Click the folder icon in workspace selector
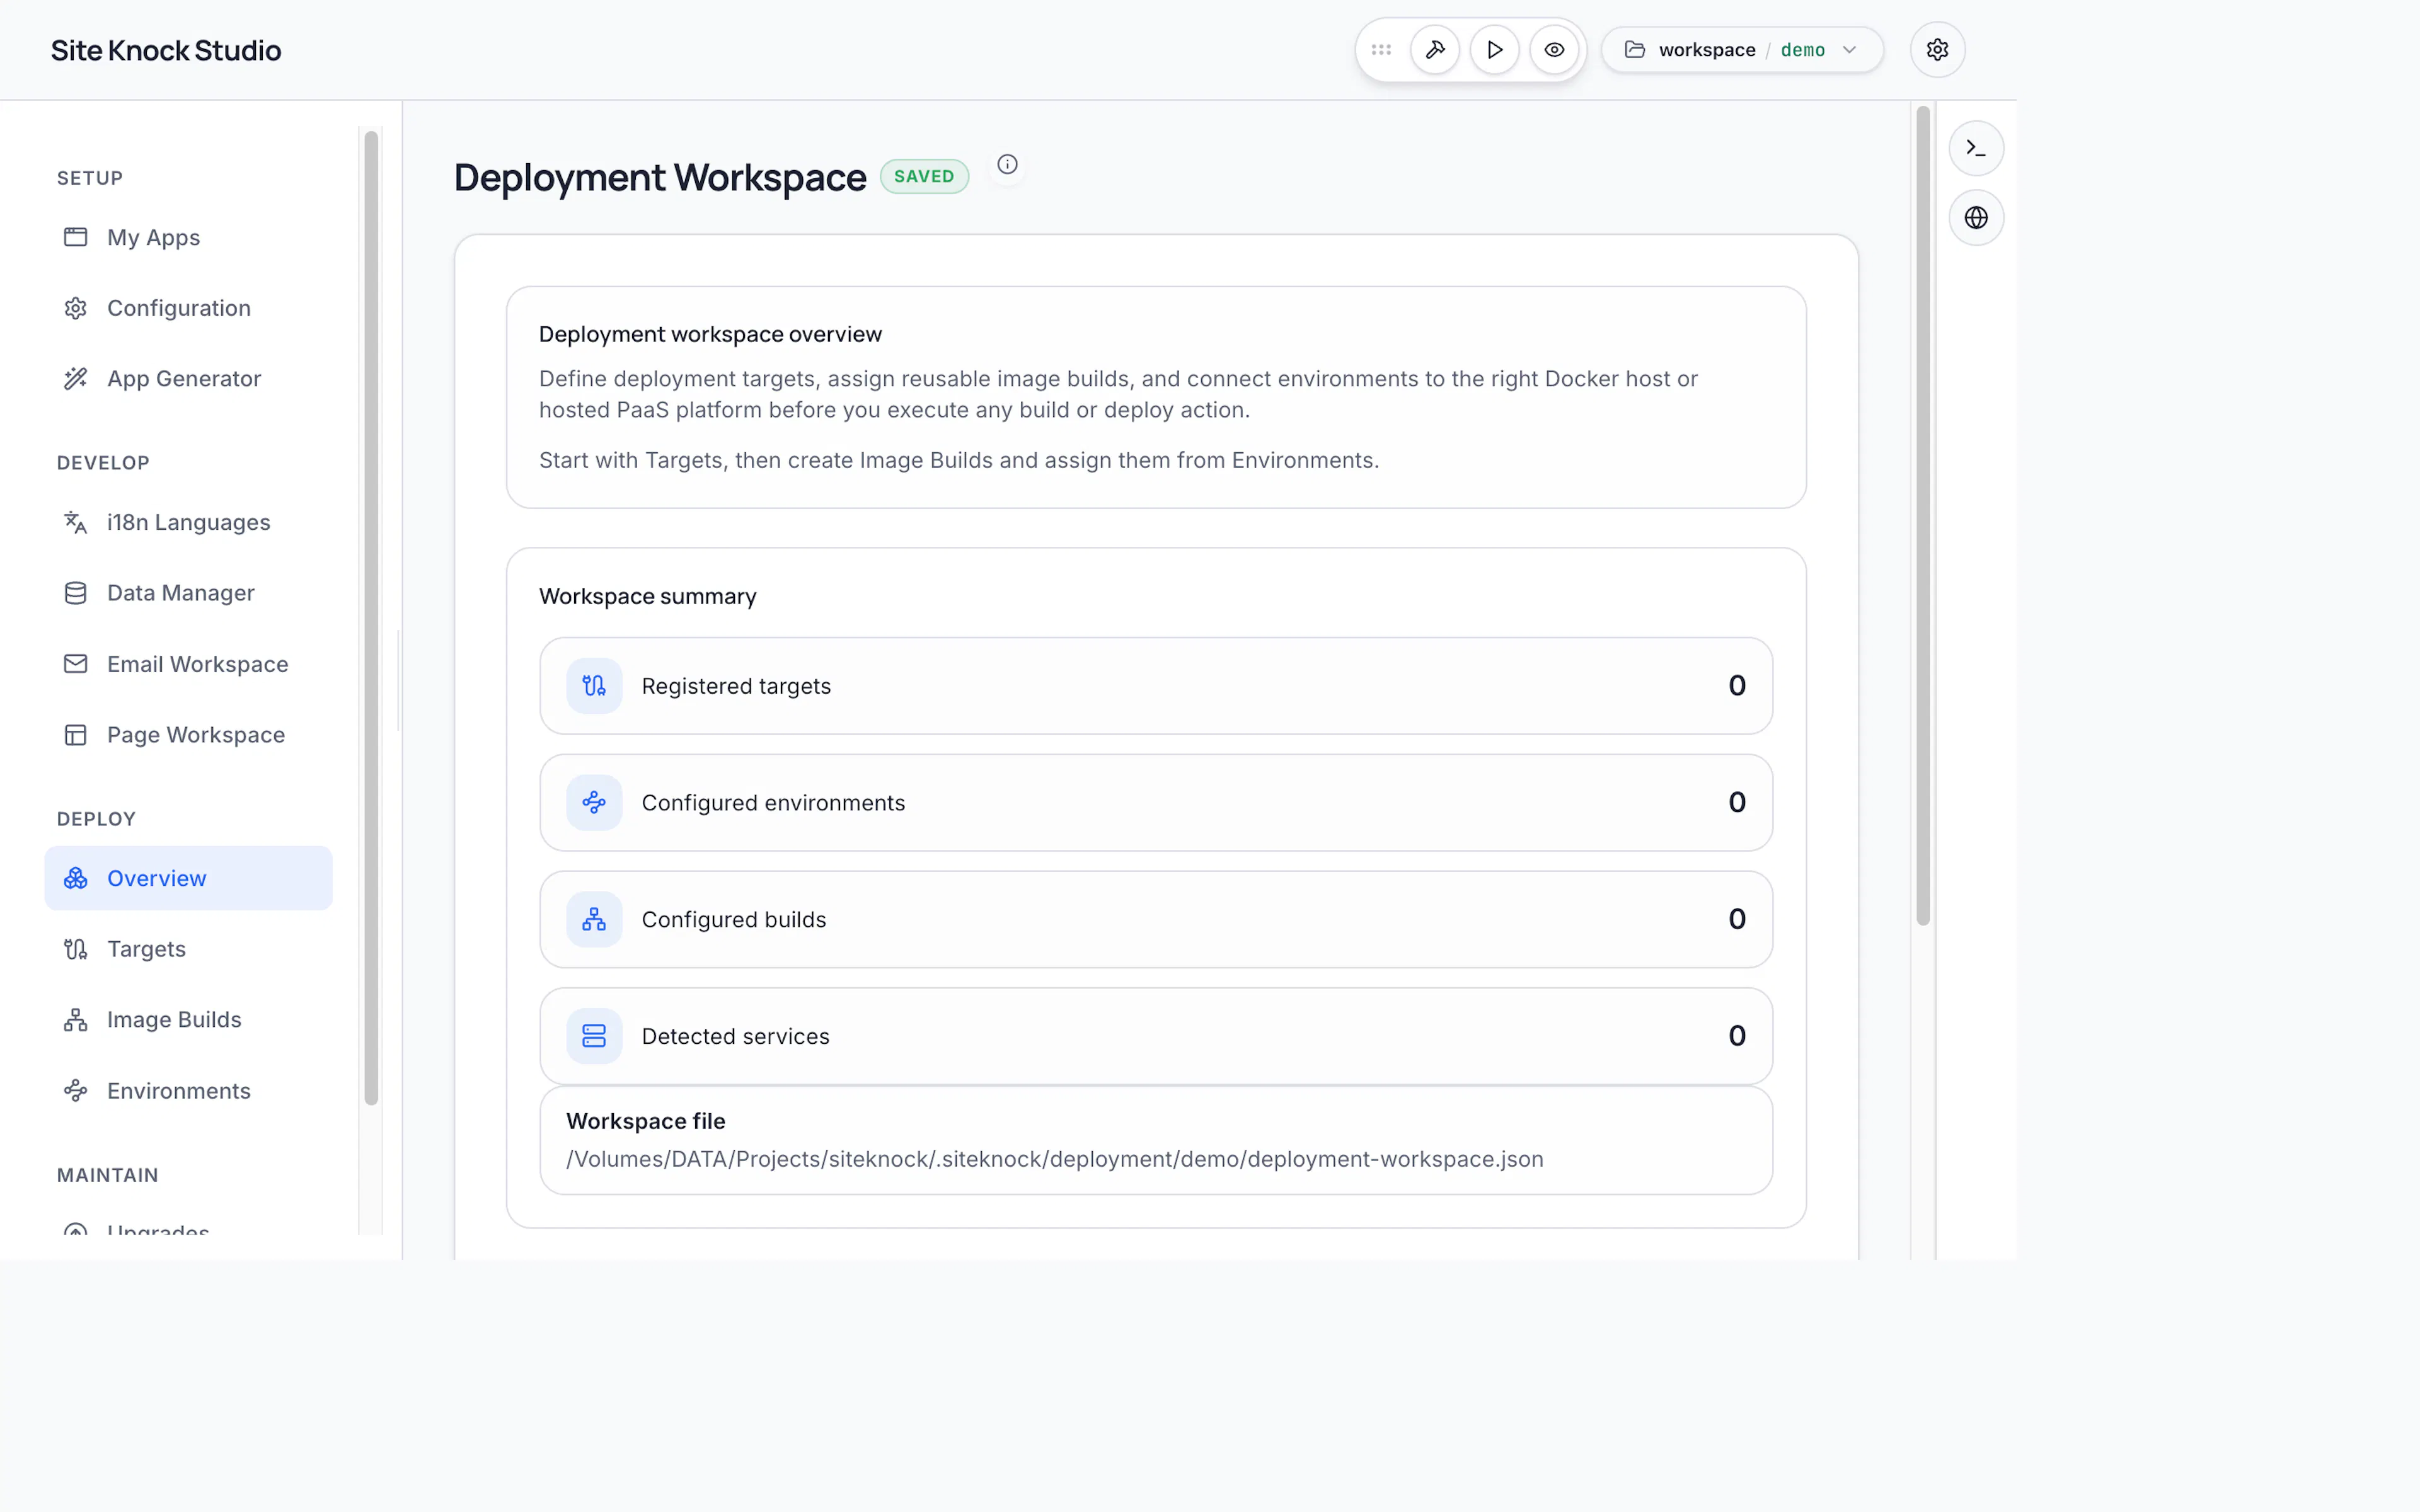 [x=1635, y=50]
